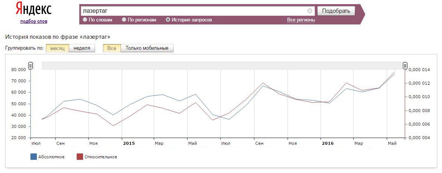Show 'Все' devices toggle
The height and width of the screenshot is (173, 442).
point(112,48)
